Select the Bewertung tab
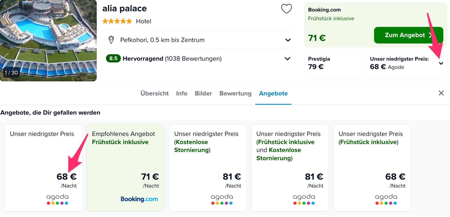 [x=235, y=93]
